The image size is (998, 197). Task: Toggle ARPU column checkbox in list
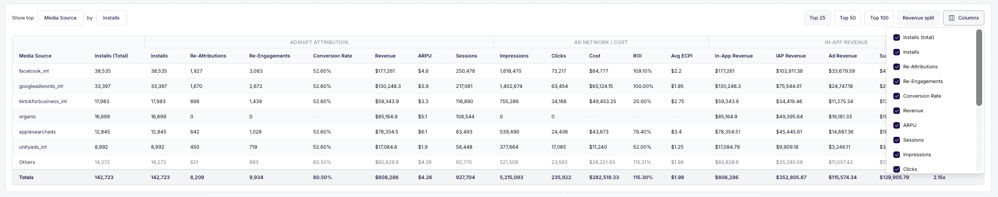tap(897, 125)
